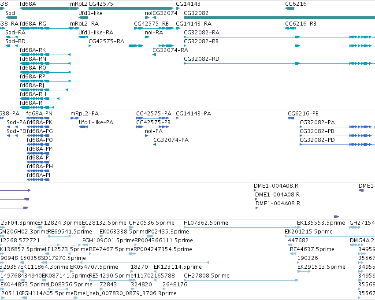375x300 pixels.
Task: Select the CG42575-PA protein label
Action: pos(154,114)
